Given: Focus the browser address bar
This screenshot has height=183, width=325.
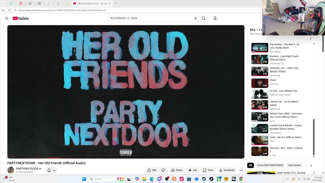Looking at the screenshot, I should click(x=137, y=10).
